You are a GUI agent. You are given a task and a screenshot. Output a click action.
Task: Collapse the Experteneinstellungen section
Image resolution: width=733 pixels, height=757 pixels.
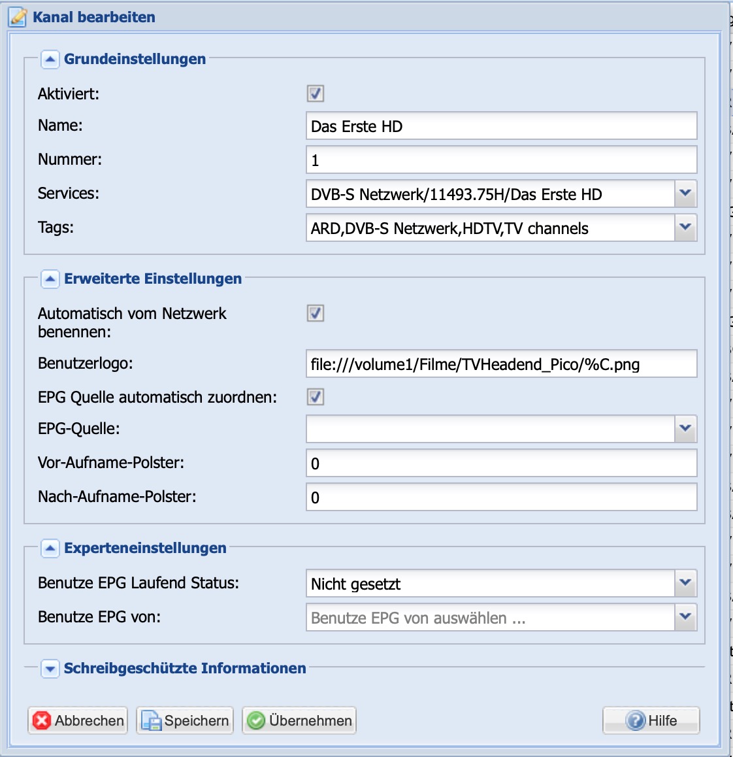[50, 548]
